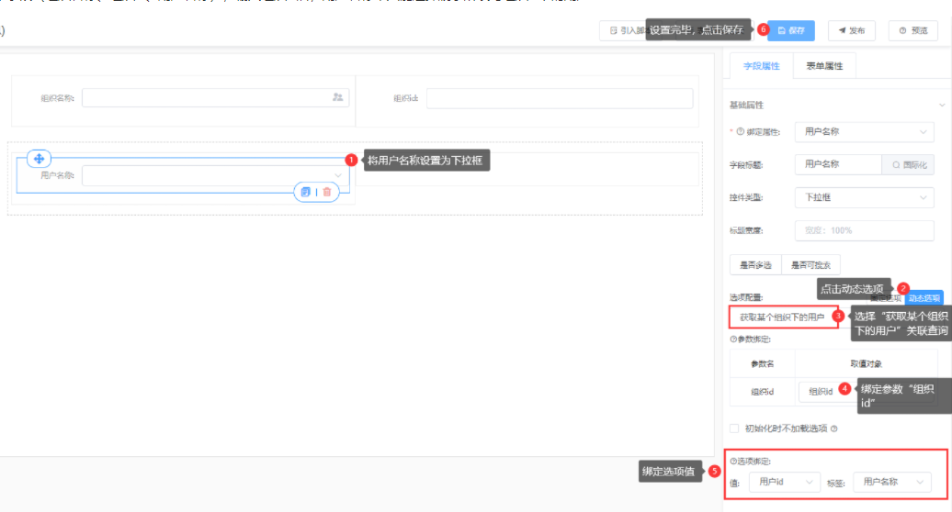This screenshot has height=512, width=952.
Task: Click the 选项配置 label
Action: (745, 297)
